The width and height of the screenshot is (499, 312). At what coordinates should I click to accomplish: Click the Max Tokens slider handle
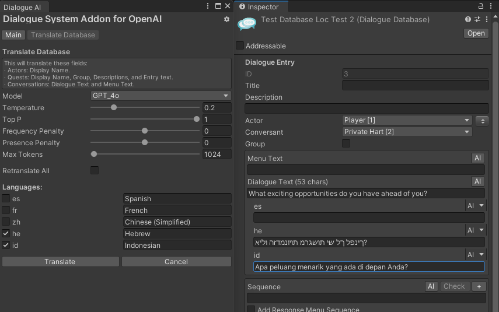point(94,154)
